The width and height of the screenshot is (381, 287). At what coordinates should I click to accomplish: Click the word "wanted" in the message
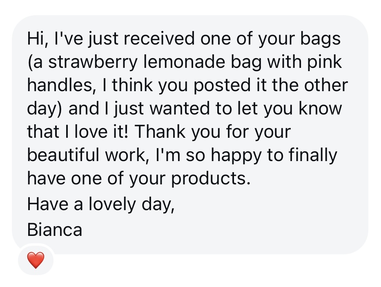[180, 108]
